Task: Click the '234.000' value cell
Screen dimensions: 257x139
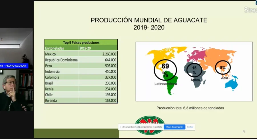Action: point(98,89)
